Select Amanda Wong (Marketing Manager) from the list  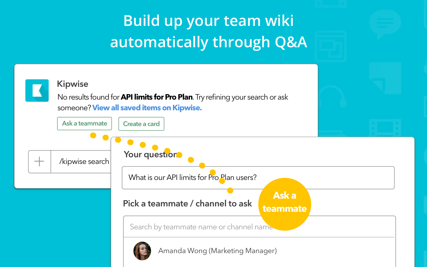pyautogui.click(x=217, y=251)
